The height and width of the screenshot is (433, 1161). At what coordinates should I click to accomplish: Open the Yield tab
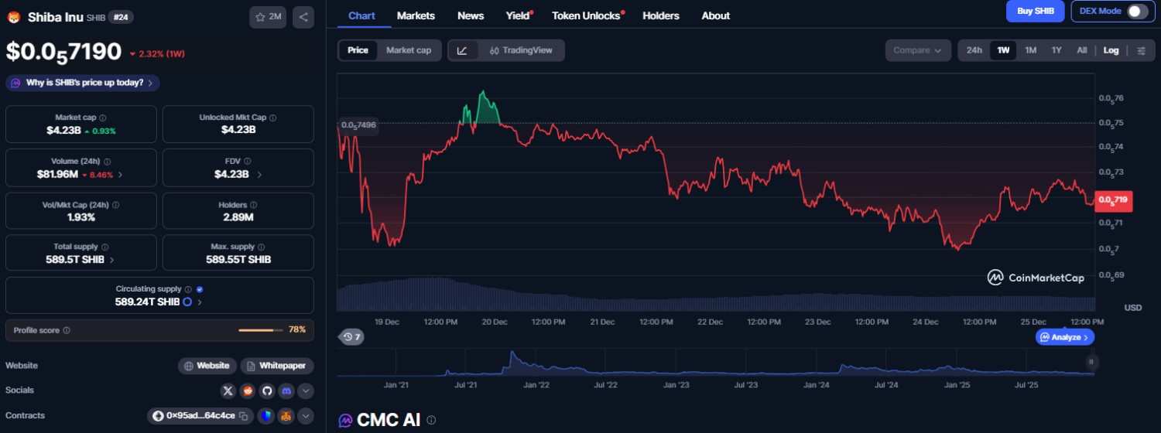(518, 15)
